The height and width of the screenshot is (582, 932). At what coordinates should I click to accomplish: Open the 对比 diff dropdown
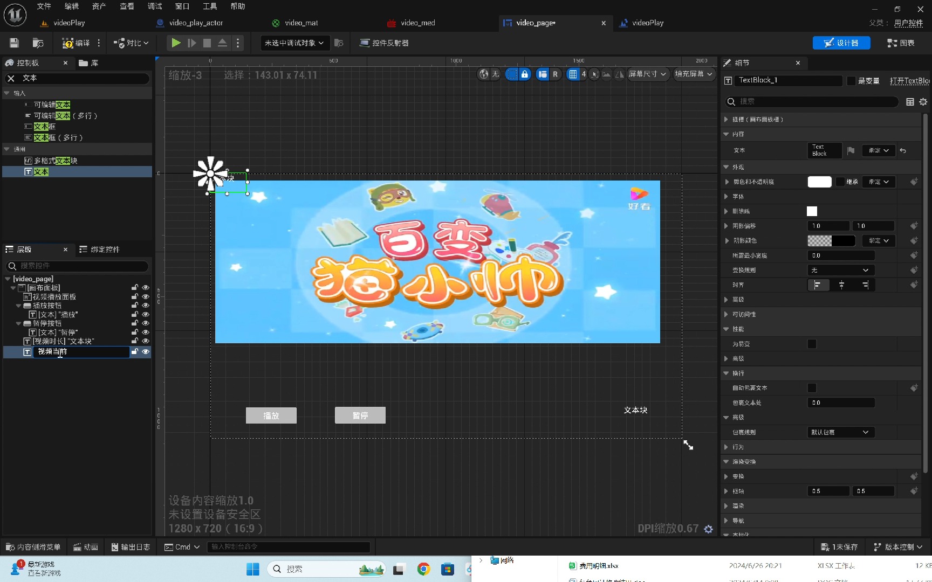pyautogui.click(x=131, y=43)
